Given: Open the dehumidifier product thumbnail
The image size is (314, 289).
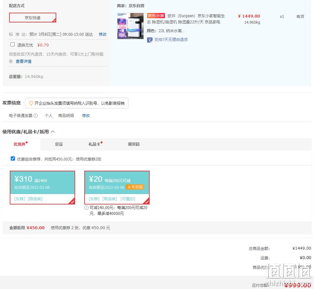Looking at the screenshot, I should click(130, 26).
